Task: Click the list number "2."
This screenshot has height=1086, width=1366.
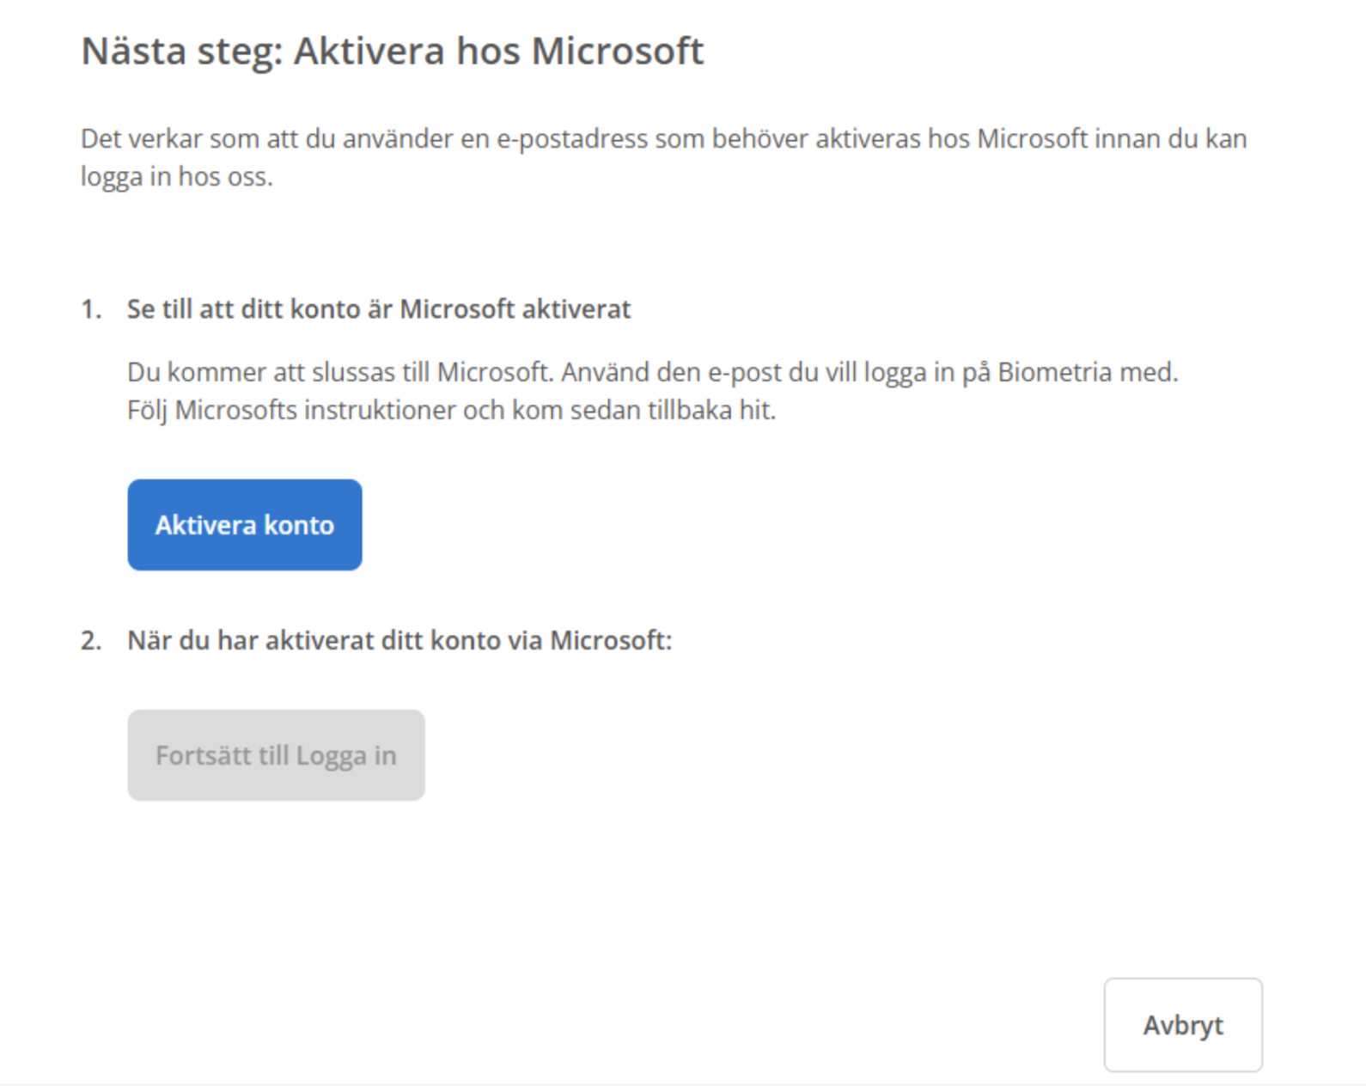Action: (91, 641)
